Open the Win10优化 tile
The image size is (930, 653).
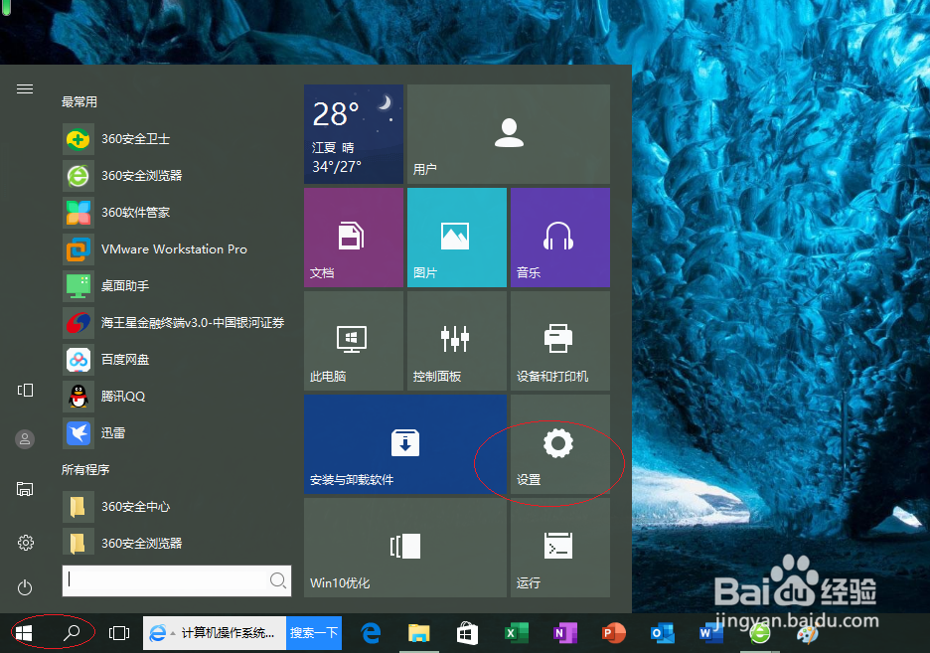[405, 548]
